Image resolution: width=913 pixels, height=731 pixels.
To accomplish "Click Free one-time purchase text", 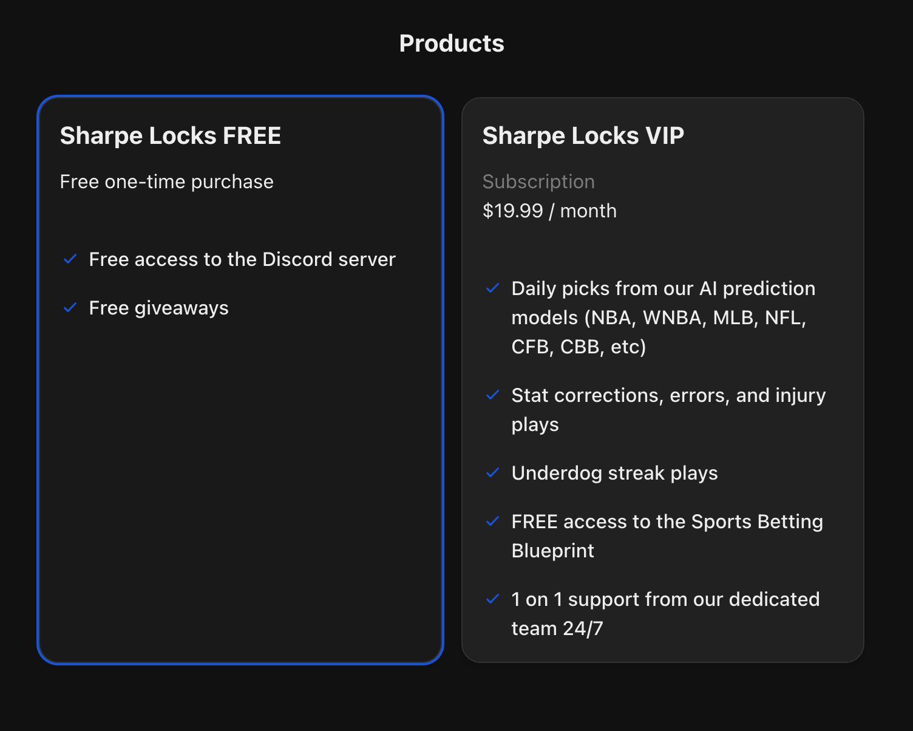I will (167, 182).
